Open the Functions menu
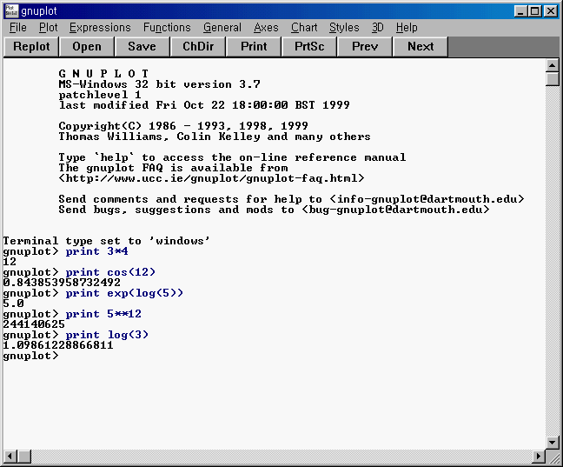The width and height of the screenshot is (563, 467). (167, 28)
